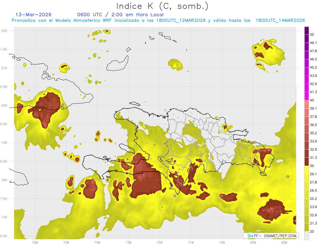319x246 pixels.
Task: Click colorbar label "20"
Action: (312, 232)
